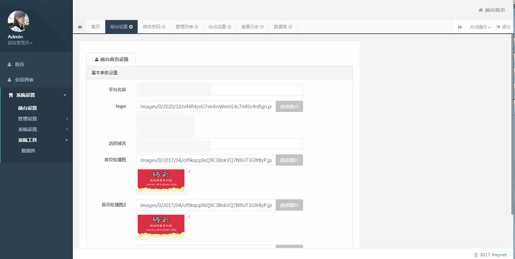Click 选择图片 button next to the logo field
Image resolution: width=515 pixels, height=259 pixels.
289,106
